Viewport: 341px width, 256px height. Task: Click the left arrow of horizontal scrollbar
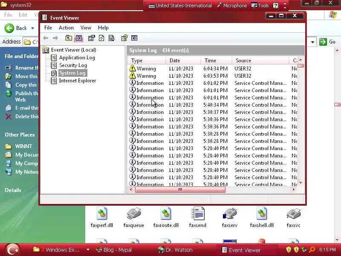[131, 189]
